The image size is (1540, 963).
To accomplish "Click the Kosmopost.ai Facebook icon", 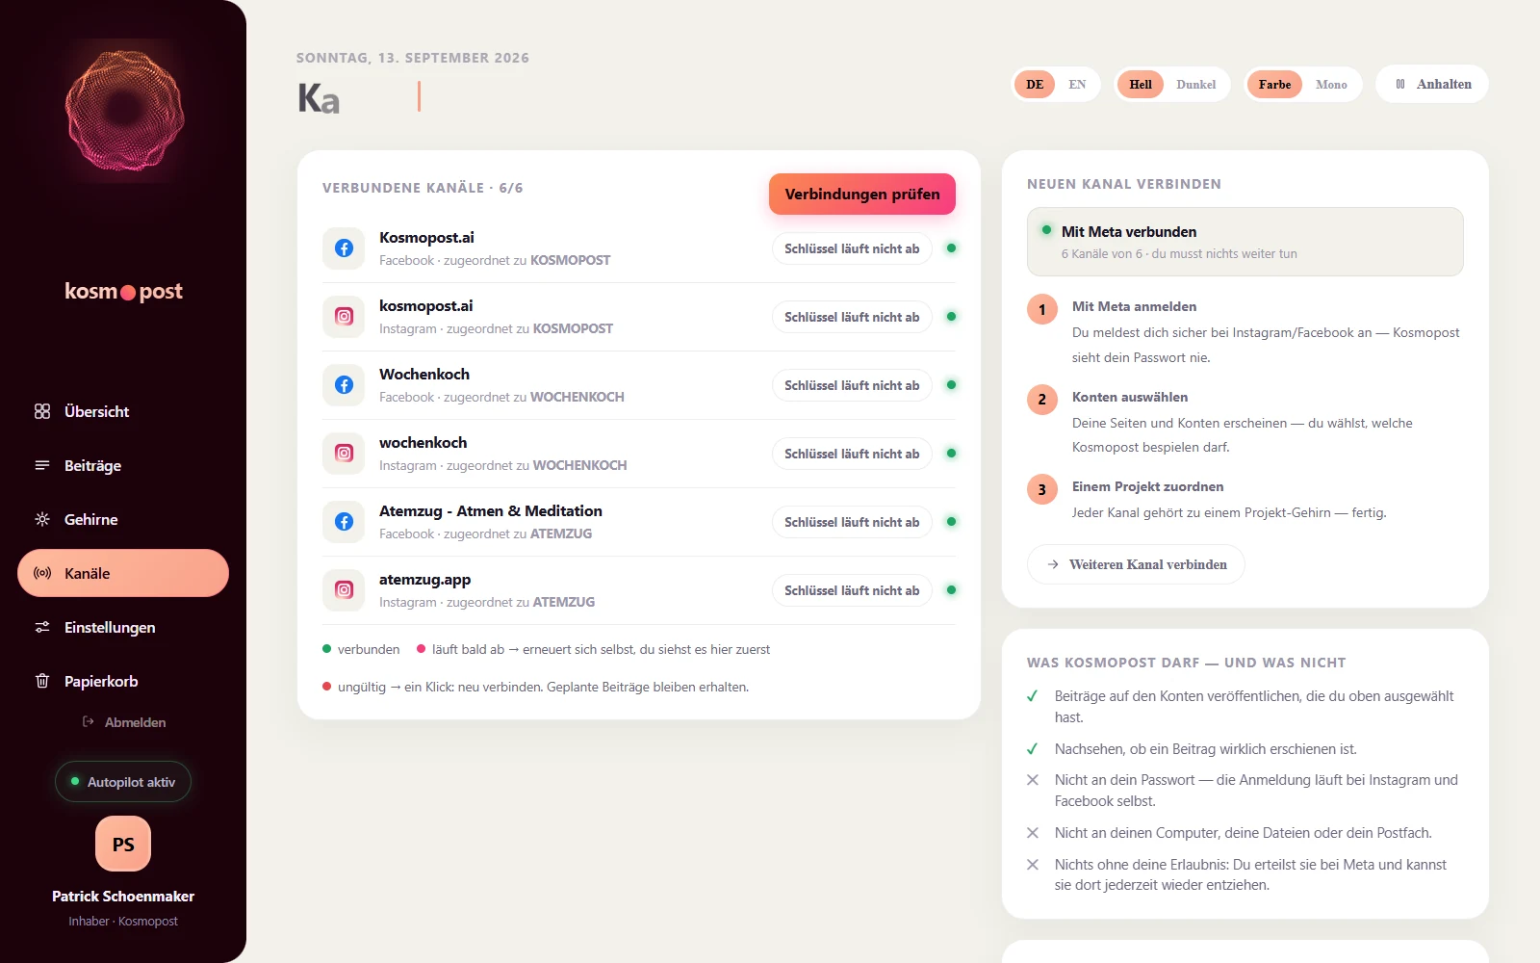I will coord(344,248).
